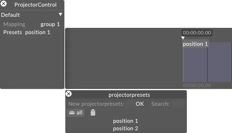Close the projectorpresets panel
Viewport: 232px width, 133px height.
coord(69,94)
